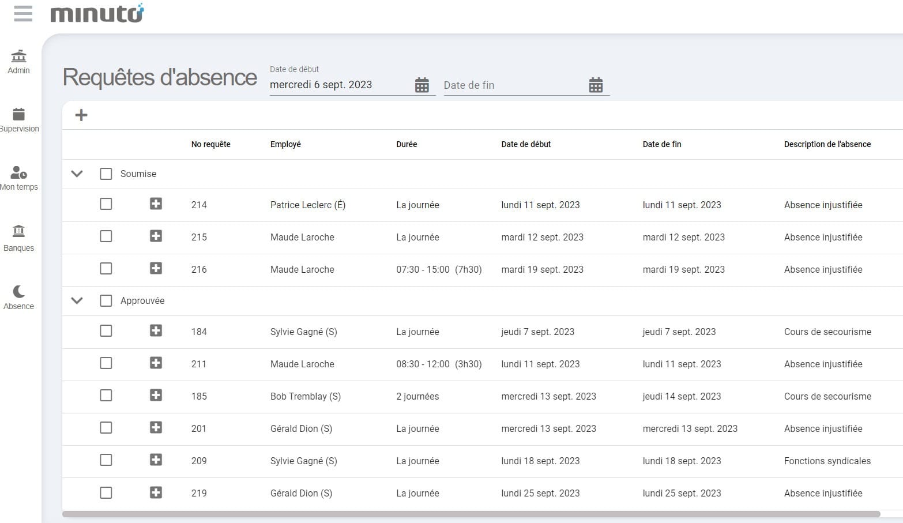Expand details of request 216
The height and width of the screenshot is (523, 903).
click(x=156, y=268)
